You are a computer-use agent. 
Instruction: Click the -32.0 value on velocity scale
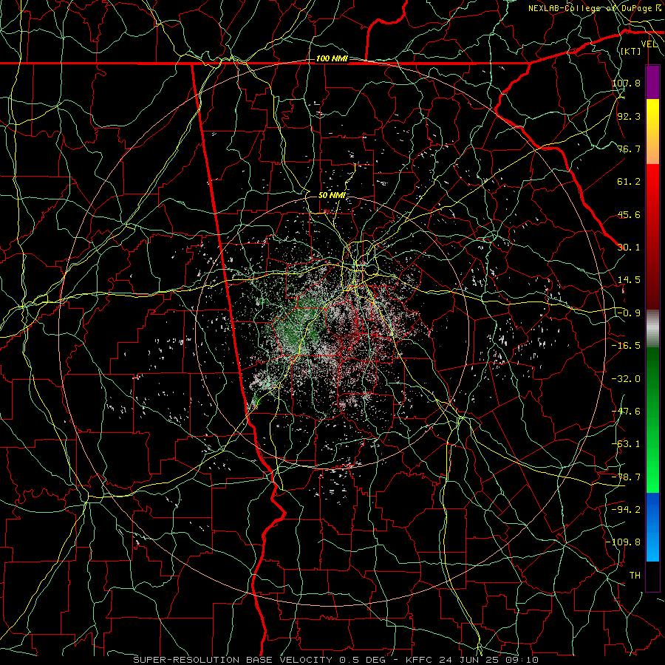click(x=626, y=379)
